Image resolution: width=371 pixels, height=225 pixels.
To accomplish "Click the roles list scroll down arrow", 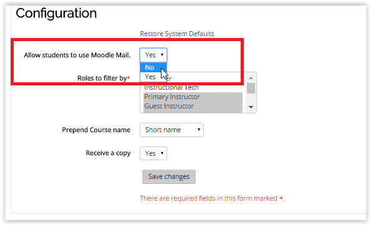I will [251, 107].
